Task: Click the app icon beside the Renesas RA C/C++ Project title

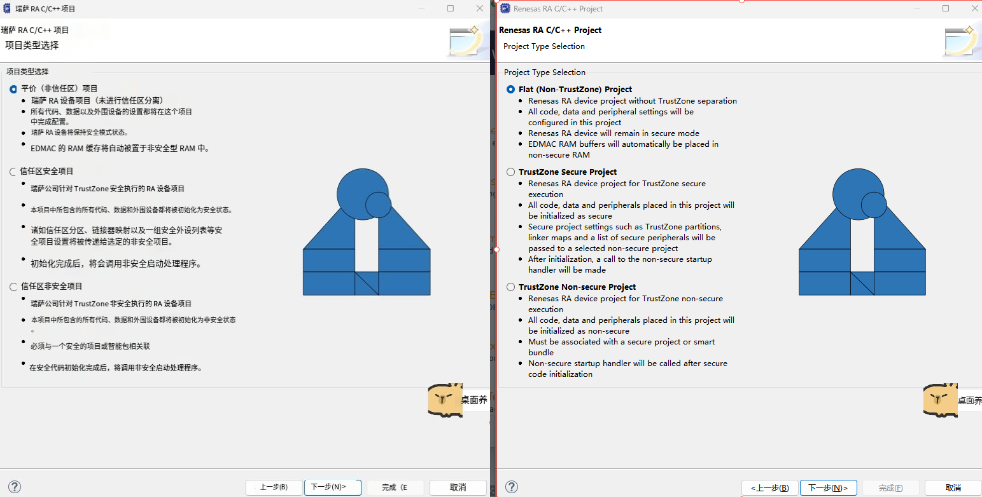Action: pyautogui.click(x=505, y=8)
